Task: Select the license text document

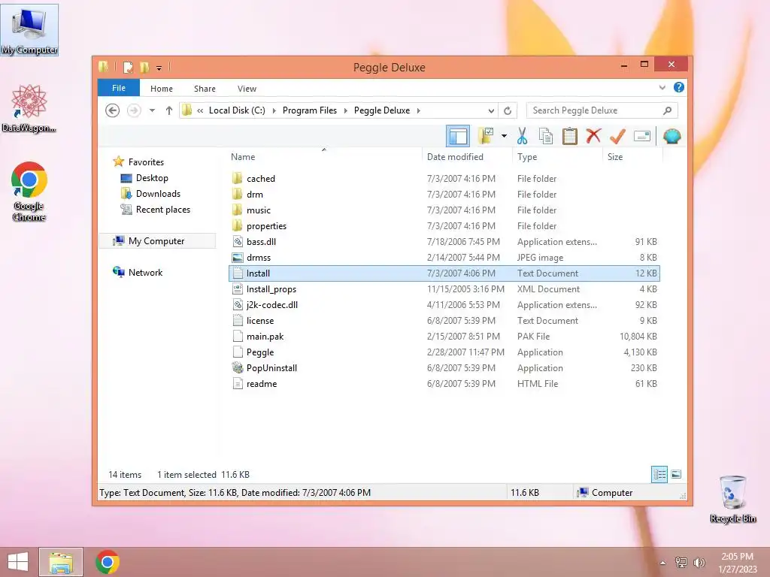Action: point(444,320)
